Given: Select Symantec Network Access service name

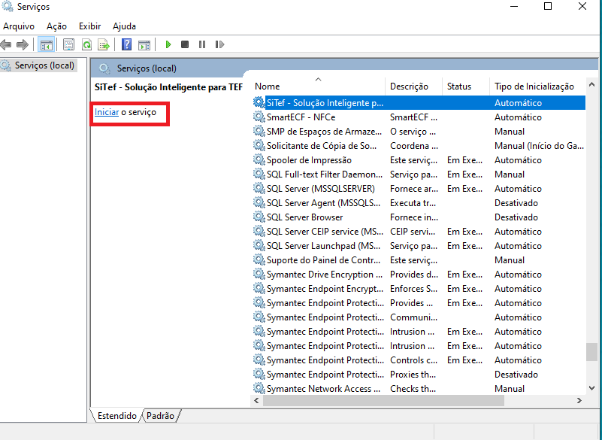Looking at the screenshot, I should pyautogui.click(x=324, y=389).
